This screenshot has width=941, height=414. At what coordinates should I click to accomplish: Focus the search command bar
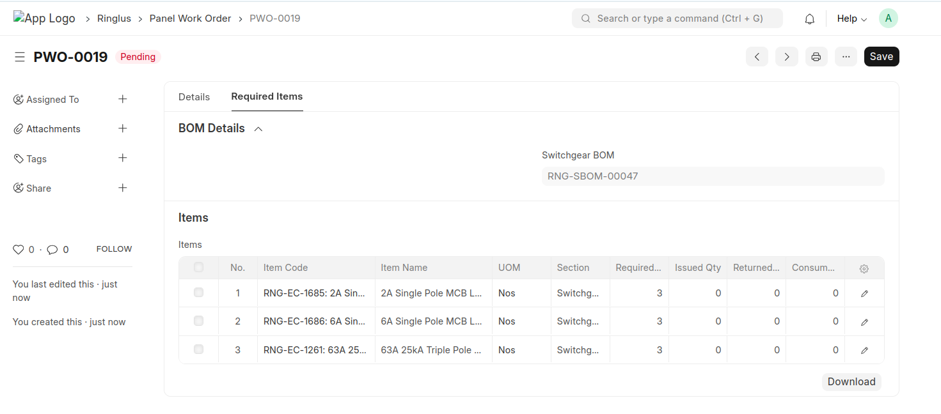click(677, 19)
